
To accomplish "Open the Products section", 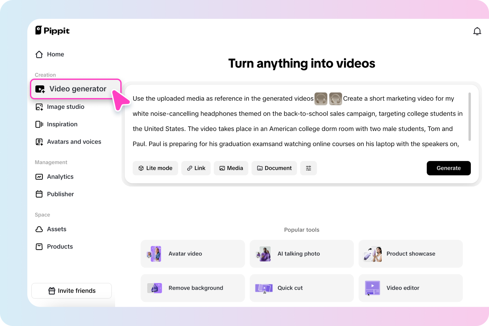I will (59, 246).
